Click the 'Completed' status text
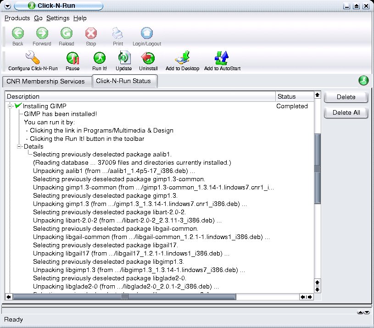 pyautogui.click(x=292, y=106)
